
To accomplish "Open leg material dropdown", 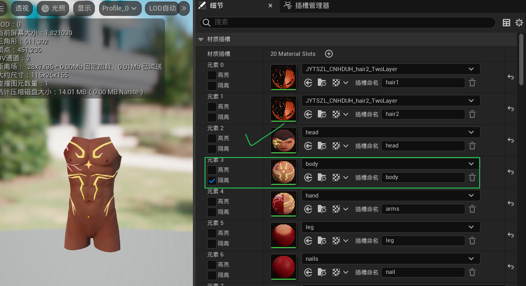I will coord(391,227).
